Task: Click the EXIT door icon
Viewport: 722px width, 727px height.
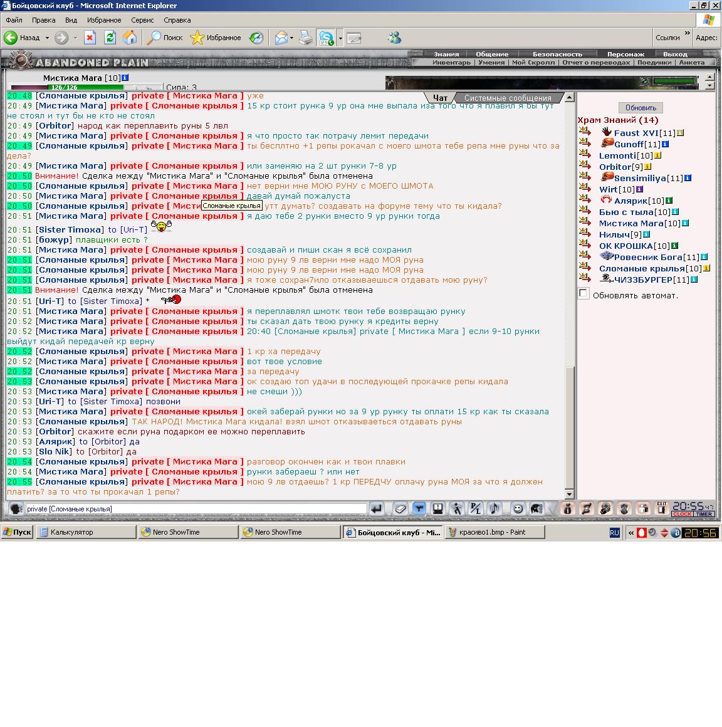Action: click(662, 509)
